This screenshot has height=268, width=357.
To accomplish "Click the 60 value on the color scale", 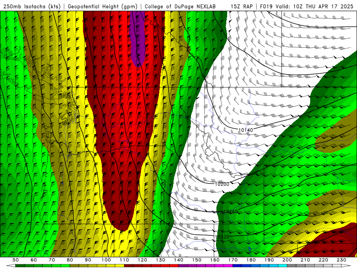I will pos(33,260).
